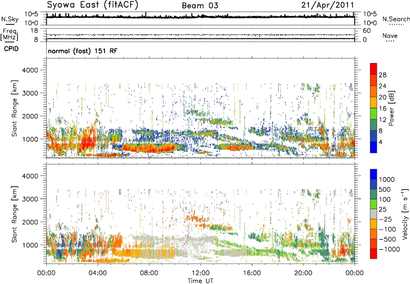Click the "500" label on Velocity color bar
The height and width of the screenshot is (284, 410).
[385, 189]
